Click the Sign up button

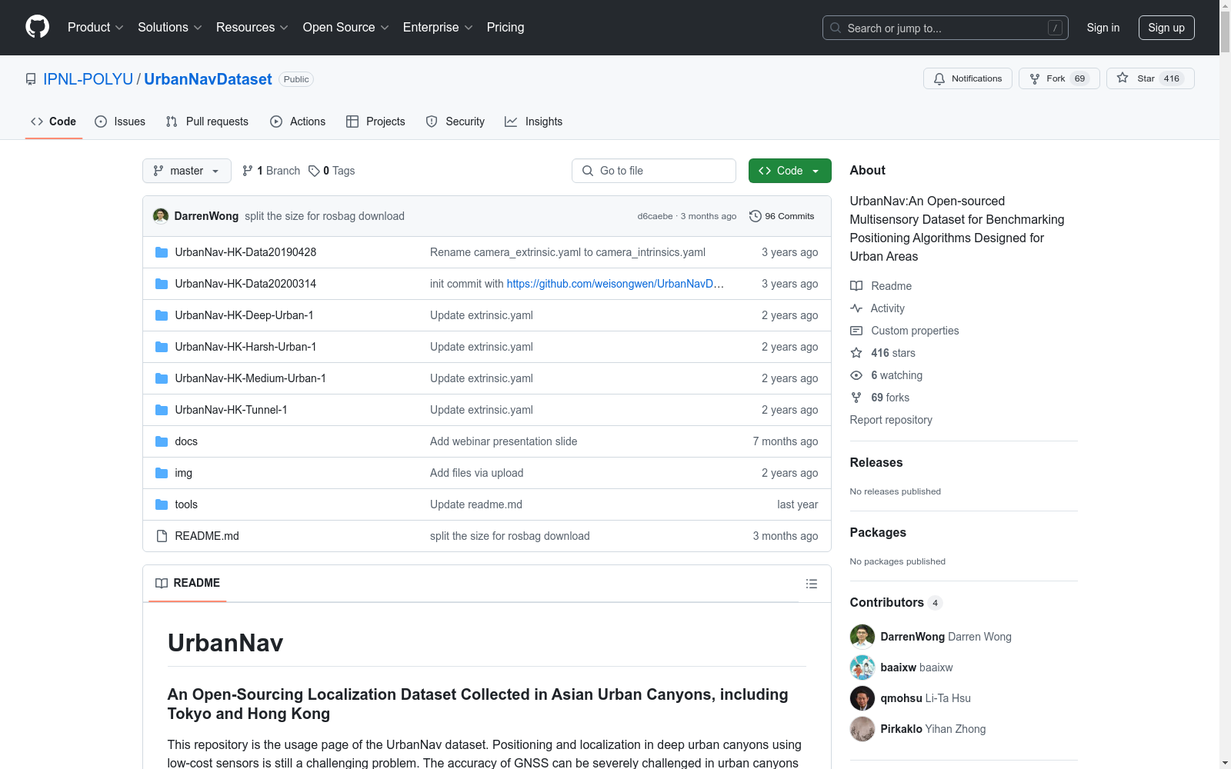pos(1166,28)
